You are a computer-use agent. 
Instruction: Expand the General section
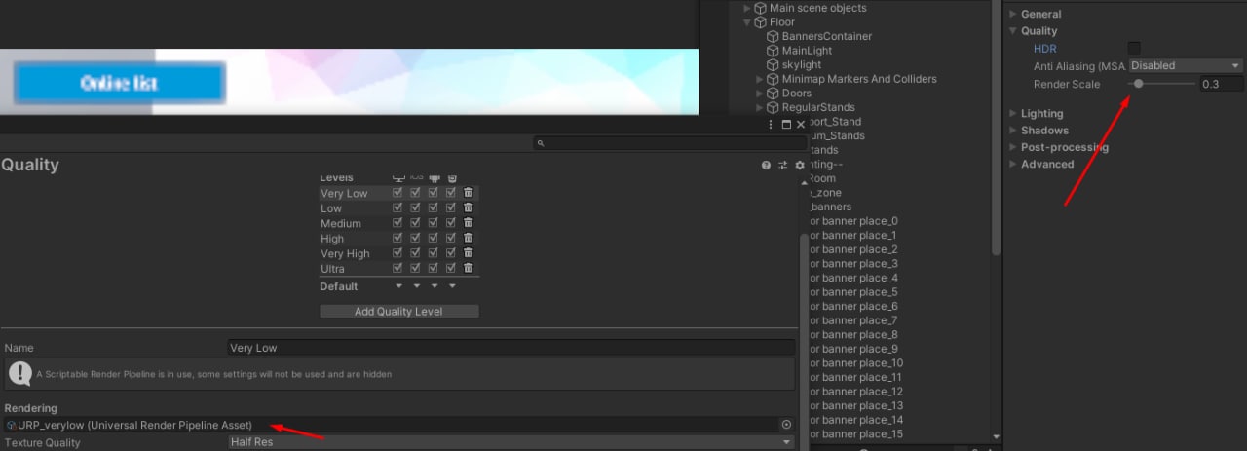1013,14
